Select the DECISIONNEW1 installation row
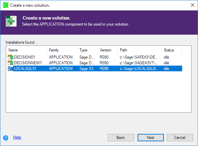The height and width of the screenshot is (146, 198). click(x=95, y=63)
